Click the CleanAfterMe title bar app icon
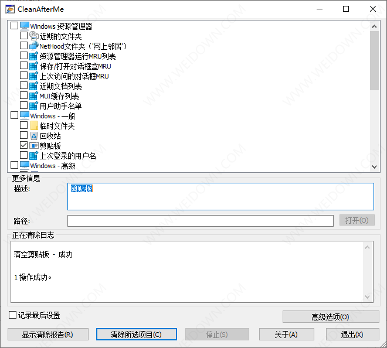387x348 pixels. (10, 9)
